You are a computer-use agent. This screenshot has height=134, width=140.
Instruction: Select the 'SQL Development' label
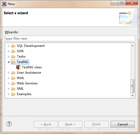(x=31, y=46)
